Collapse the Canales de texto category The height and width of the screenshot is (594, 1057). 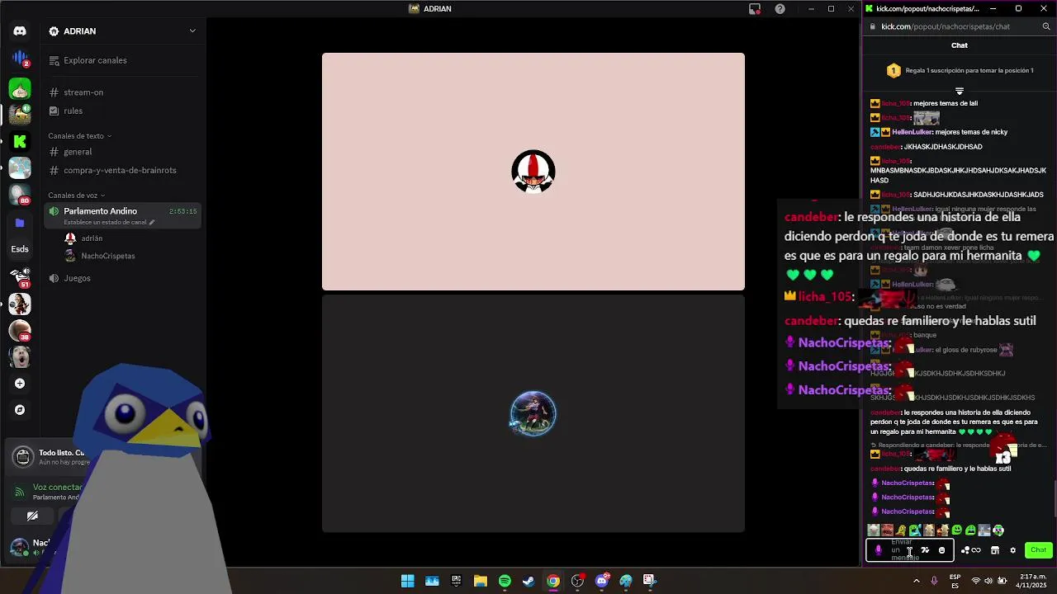click(x=79, y=136)
